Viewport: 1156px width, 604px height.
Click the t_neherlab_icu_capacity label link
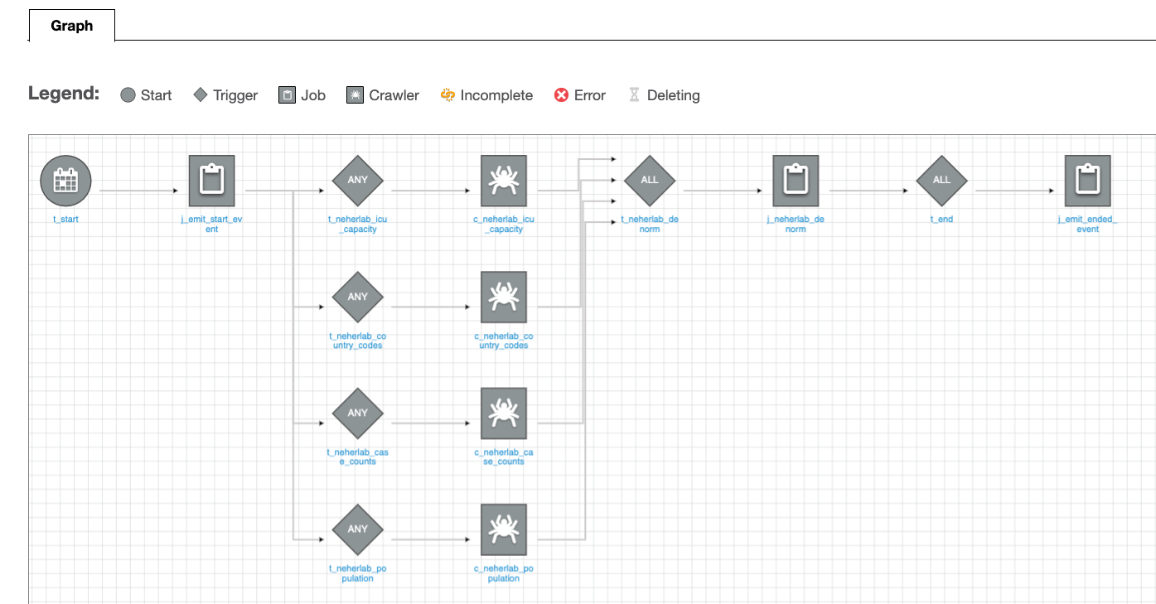point(357,224)
